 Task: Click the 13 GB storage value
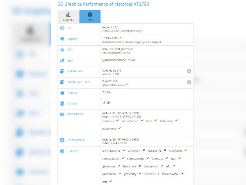coord(106,103)
